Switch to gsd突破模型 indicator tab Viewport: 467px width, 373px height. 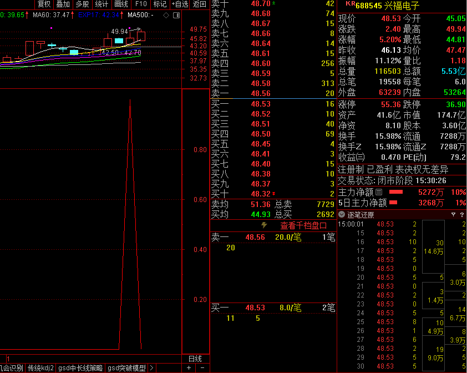[127, 368]
